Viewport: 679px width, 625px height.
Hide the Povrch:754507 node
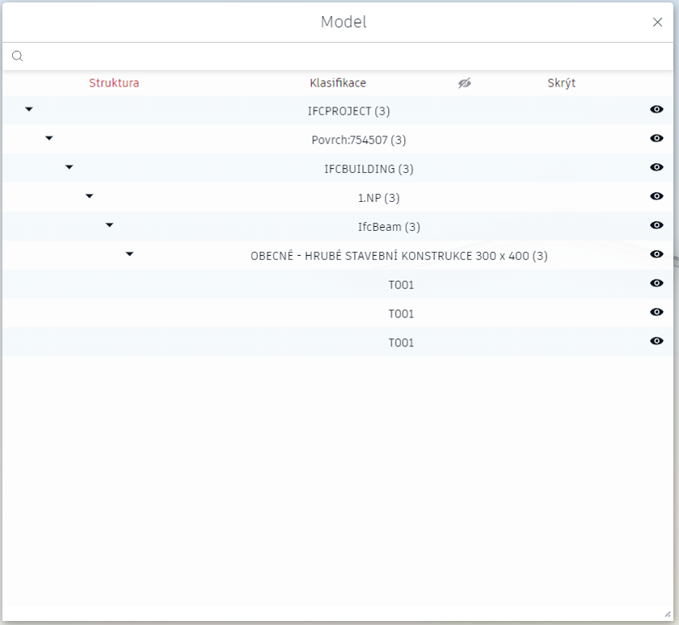pos(656,139)
